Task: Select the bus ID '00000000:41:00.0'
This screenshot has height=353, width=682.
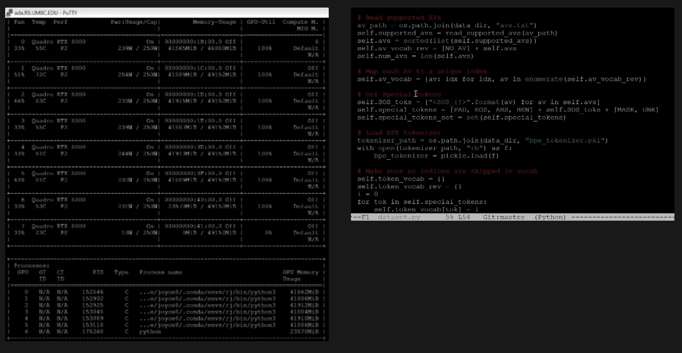Action: (x=193, y=226)
